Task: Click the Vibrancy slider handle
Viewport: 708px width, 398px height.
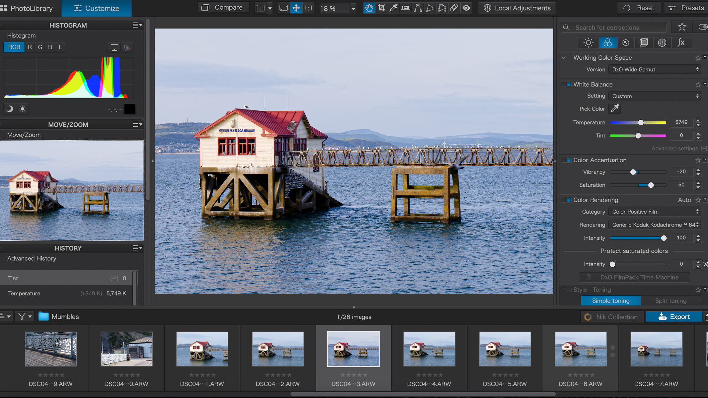Action: coord(633,172)
